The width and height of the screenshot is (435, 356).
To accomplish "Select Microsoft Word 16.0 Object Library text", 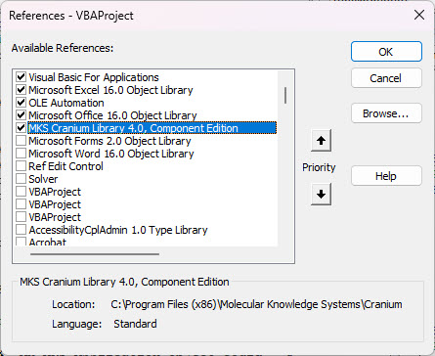I will click(111, 154).
